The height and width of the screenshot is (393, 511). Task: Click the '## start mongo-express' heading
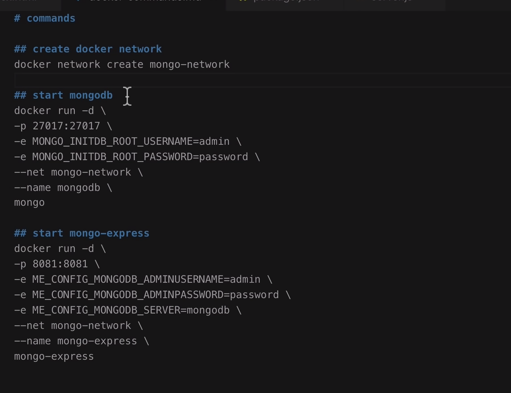pos(82,234)
